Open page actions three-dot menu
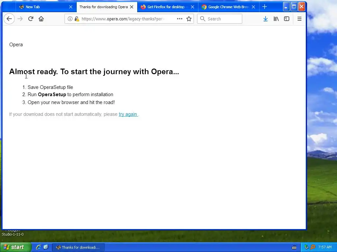This screenshot has height=252, width=337. tap(180, 19)
